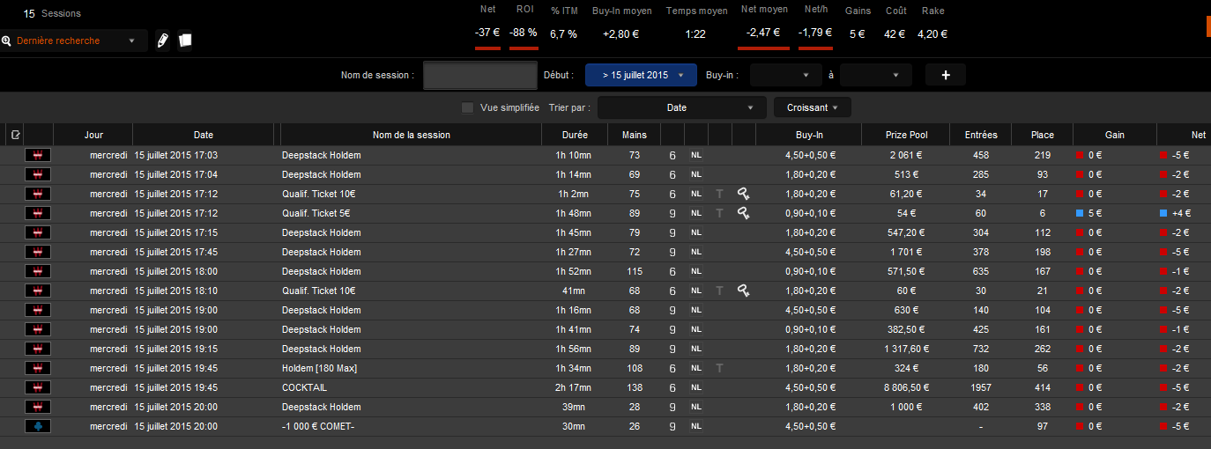This screenshot has height=449, width=1211.
Task: Click key icon in 18:10 Qualif. Ticket 10€ row
Action: pyautogui.click(x=744, y=291)
